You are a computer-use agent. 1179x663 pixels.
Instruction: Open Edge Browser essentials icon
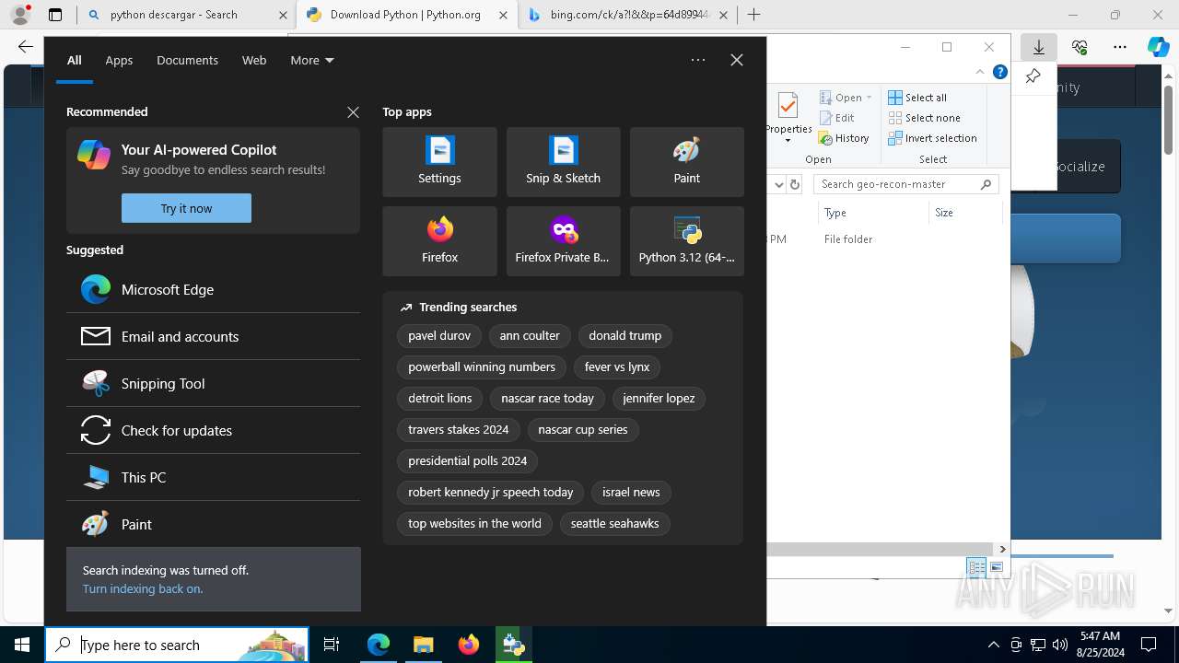point(1080,47)
